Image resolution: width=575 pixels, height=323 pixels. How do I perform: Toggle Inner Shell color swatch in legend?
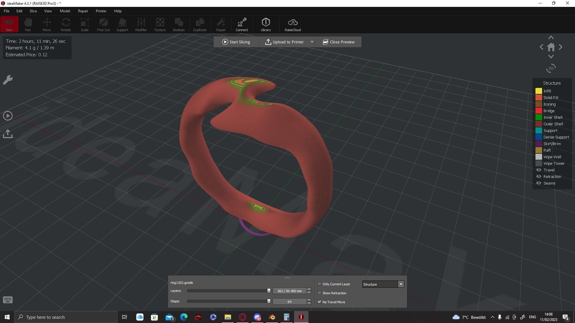539,117
